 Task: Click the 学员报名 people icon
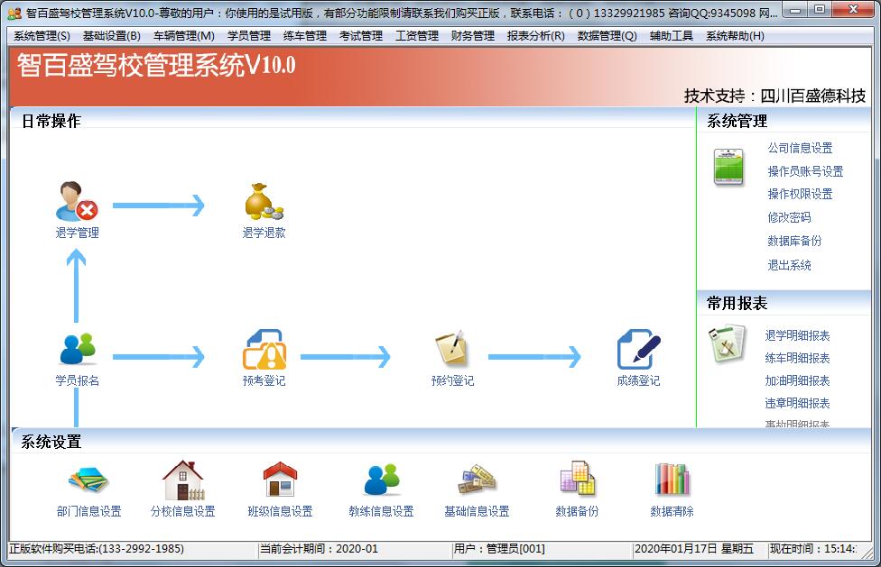point(78,350)
